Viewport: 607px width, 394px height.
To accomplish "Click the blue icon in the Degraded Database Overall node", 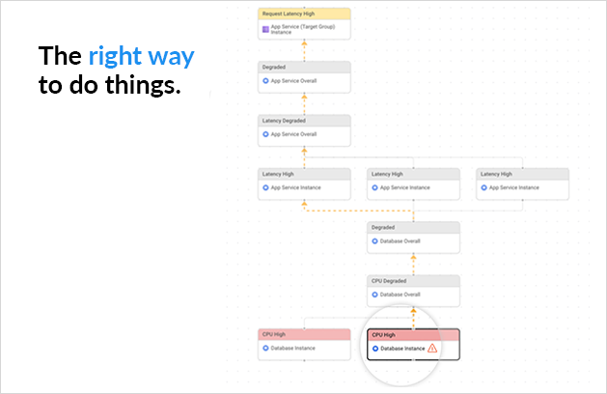I will click(x=375, y=240).
